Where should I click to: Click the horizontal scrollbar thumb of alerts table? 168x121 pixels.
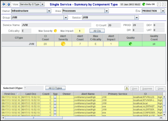[x=33, y=118]
